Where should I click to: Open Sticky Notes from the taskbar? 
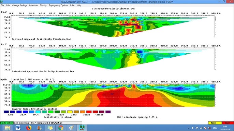50,128
